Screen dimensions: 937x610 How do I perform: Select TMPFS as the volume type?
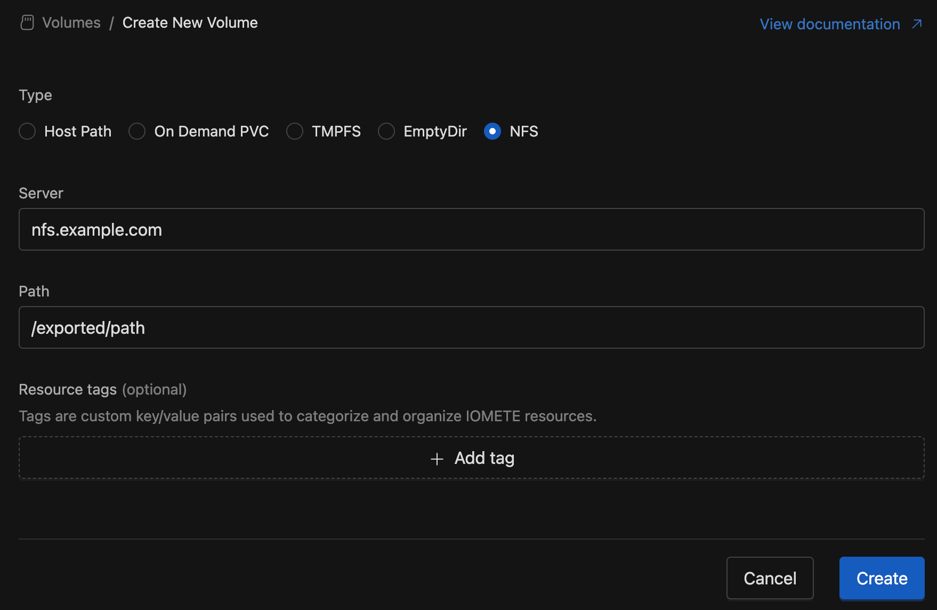[295, 131]
